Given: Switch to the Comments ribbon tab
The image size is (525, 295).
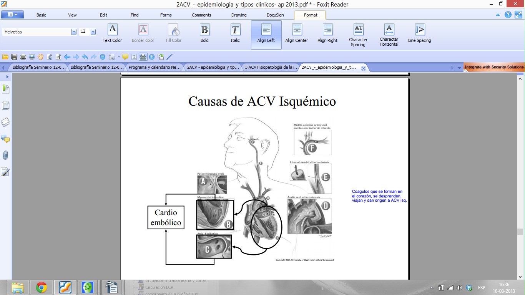Looking at the screenshot, I should [201, 15].
